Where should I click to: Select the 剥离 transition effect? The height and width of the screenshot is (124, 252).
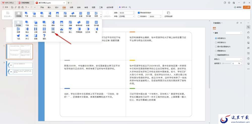[x=36, y=37]
